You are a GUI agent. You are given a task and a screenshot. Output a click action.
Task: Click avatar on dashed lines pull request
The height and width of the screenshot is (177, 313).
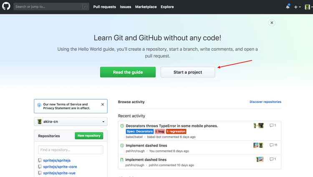pos(260,159)
